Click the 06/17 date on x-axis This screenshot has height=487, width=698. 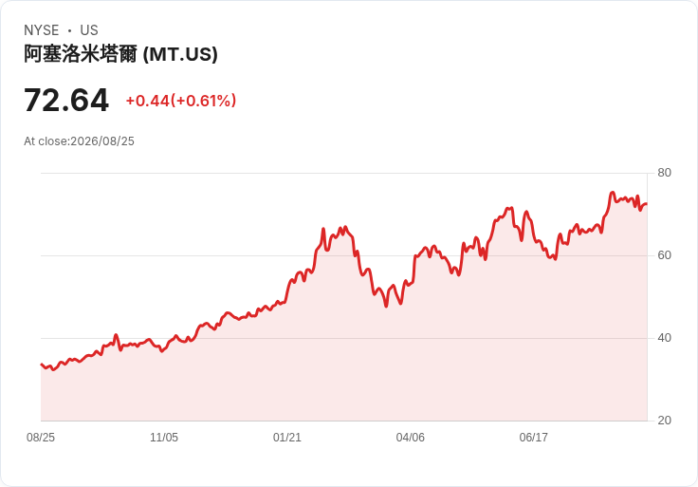[533, 438]
